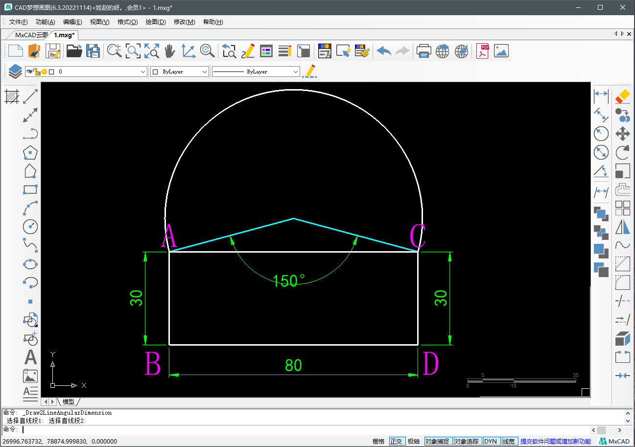
Task: Select the 模型 model tab
Action: (x=69, y=401)
